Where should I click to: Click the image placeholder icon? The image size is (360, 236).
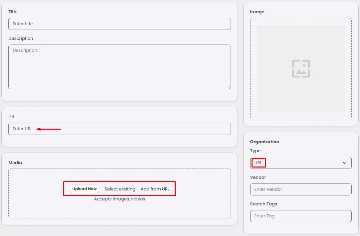point(301,69)
